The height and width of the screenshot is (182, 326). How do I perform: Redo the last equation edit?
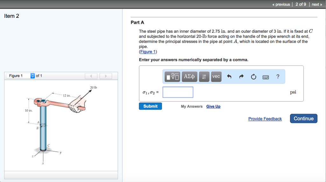tap(241, 77)
